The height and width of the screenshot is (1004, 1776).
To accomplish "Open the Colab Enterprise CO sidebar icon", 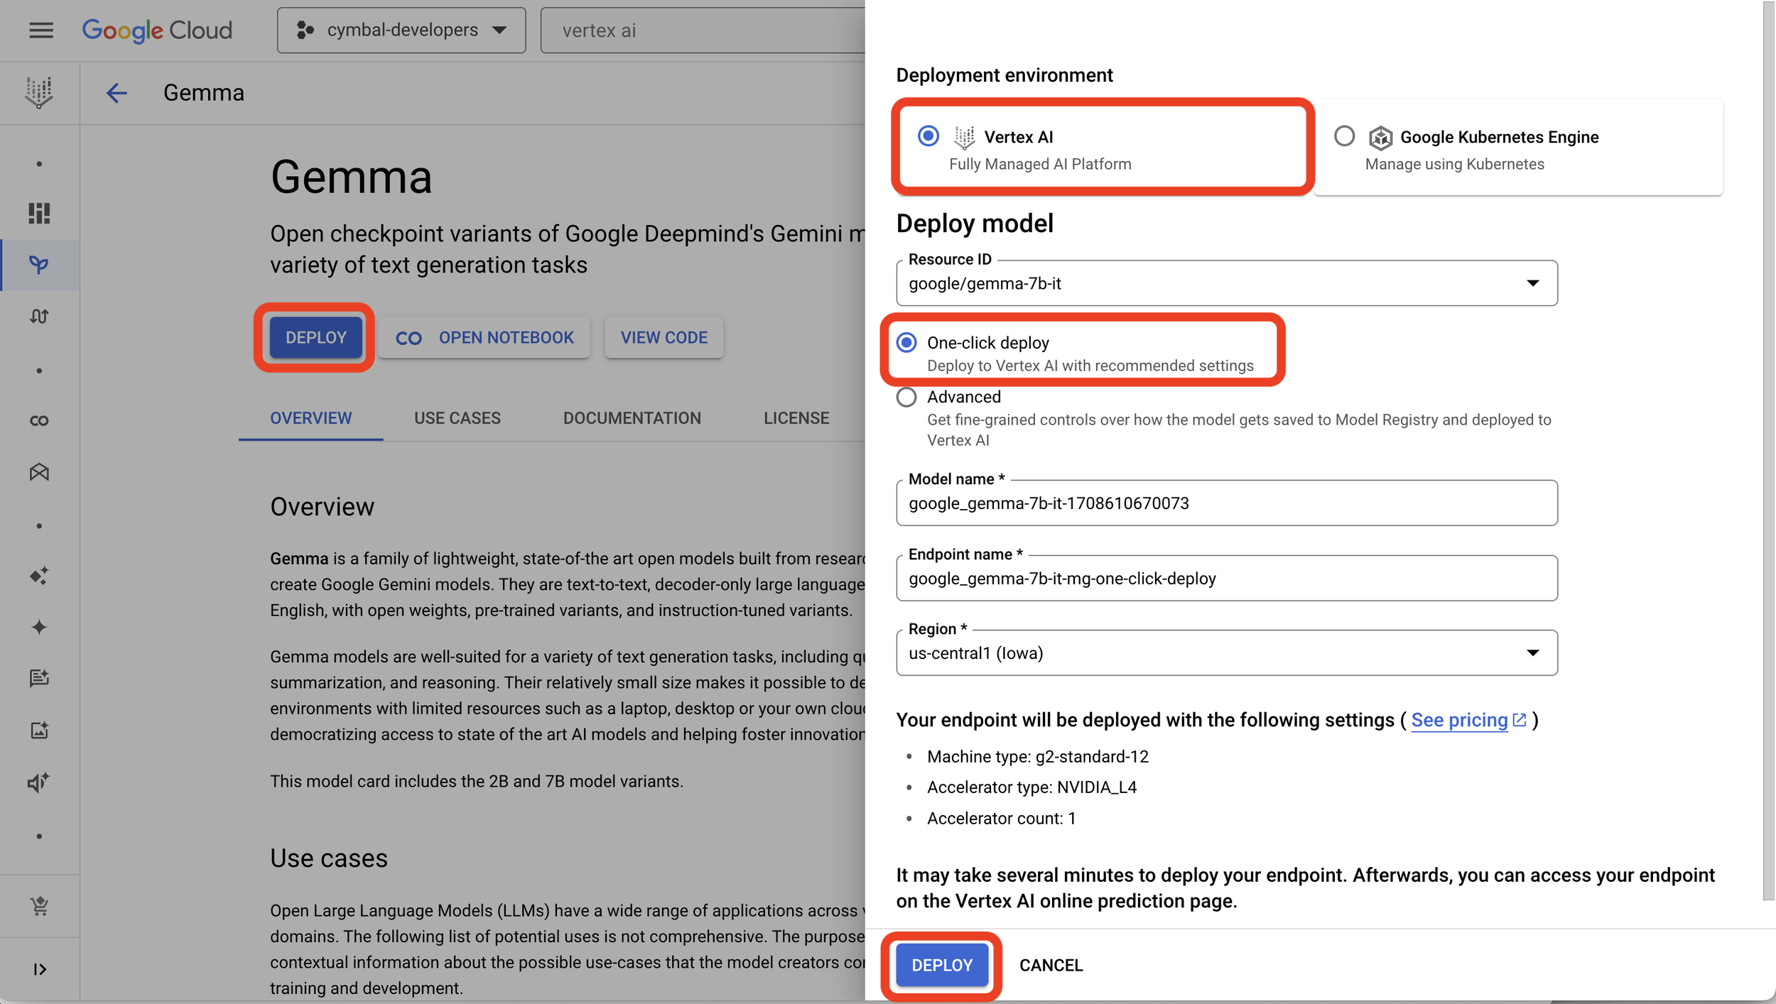I will 39,421.
